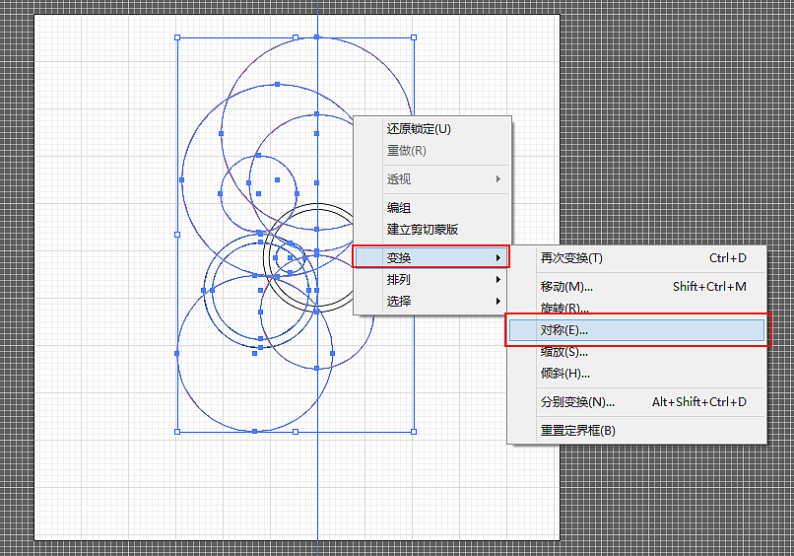This screenshot has height=556, width=794.
Task: Expand the arrow next to 排列
Action: [498, 279]
